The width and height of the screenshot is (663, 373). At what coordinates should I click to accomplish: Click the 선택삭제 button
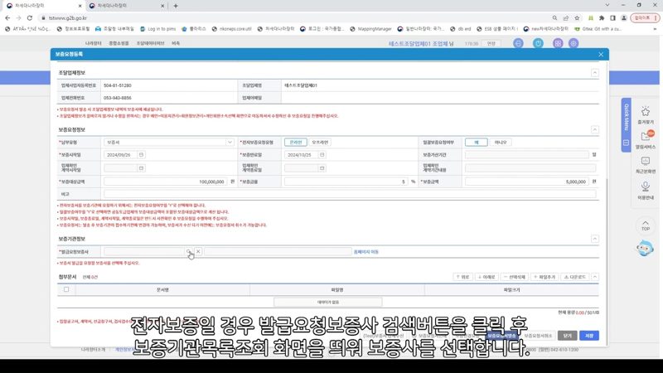[514, 277]
